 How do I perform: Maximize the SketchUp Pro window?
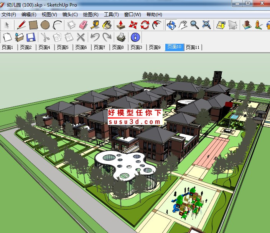(248, 3)
